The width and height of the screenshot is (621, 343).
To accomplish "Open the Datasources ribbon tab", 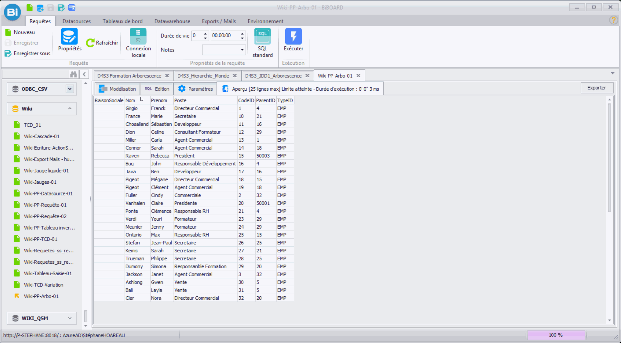I will (x=77, y=21).
